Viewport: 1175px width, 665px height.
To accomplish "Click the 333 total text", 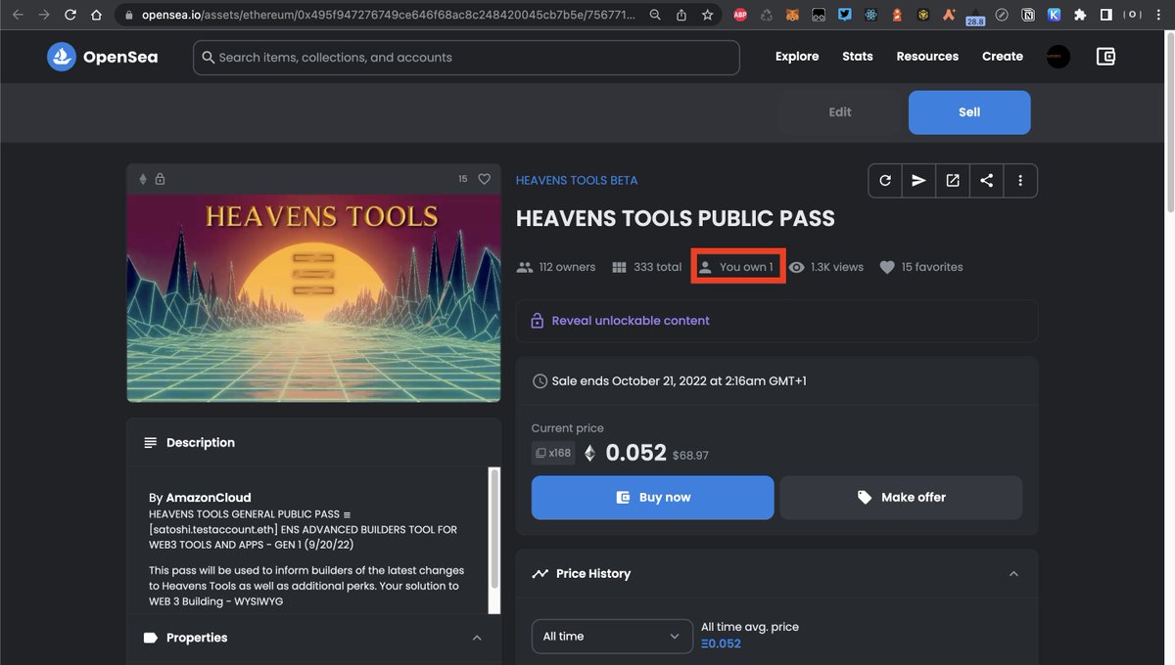I will pyautogui.click(x=646, y=267).
